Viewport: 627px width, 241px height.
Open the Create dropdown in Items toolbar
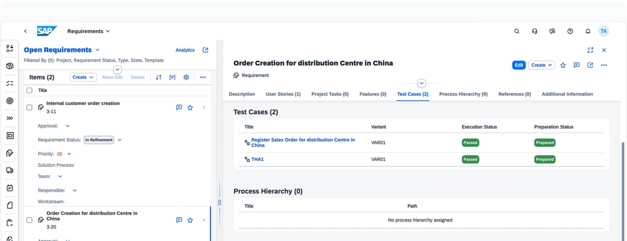click(83, 77)
